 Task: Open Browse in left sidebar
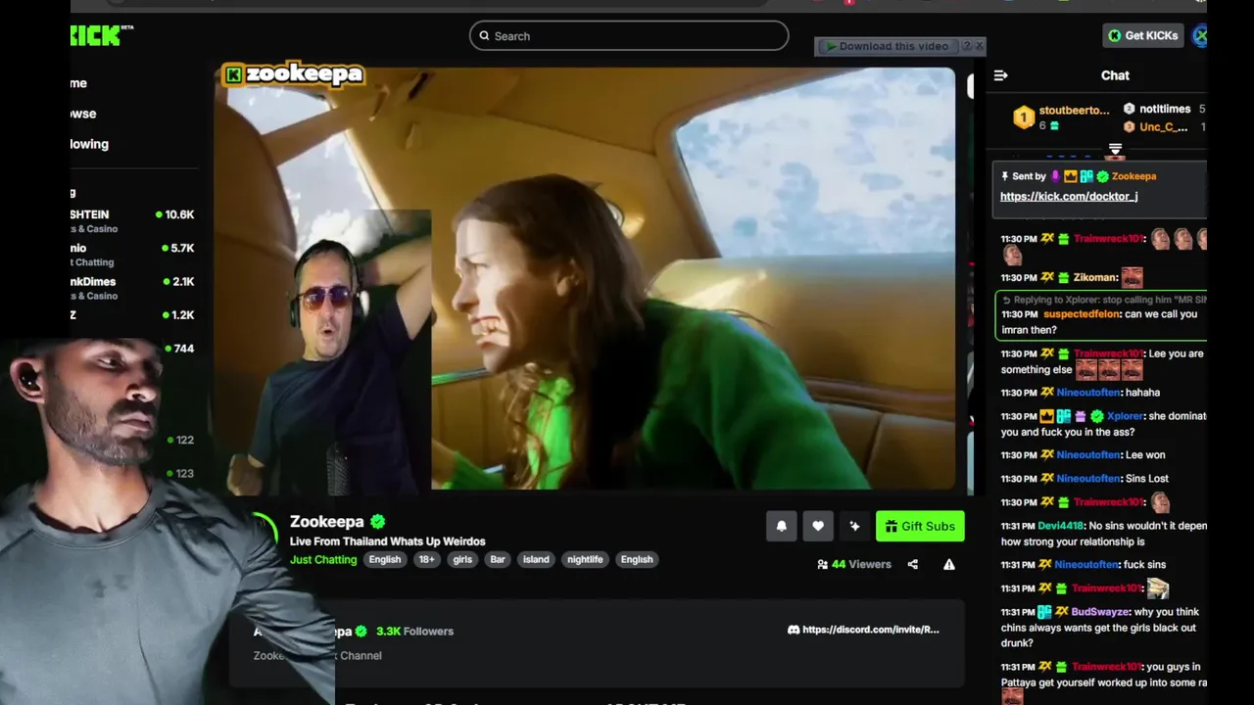click(83, 114)
